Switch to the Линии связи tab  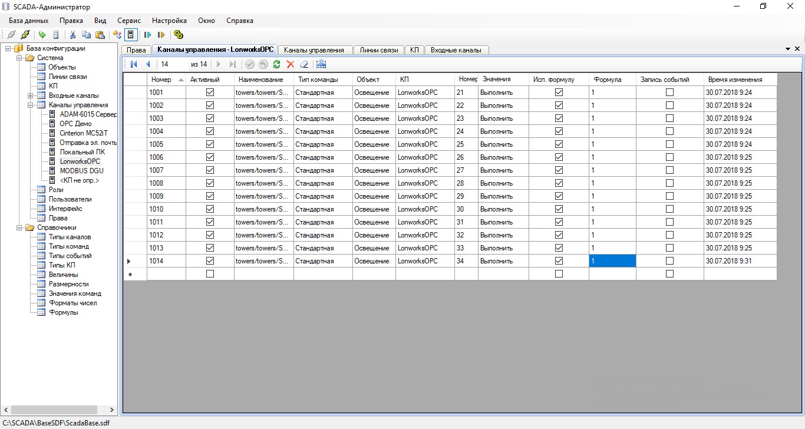click(x=379, y=50)
